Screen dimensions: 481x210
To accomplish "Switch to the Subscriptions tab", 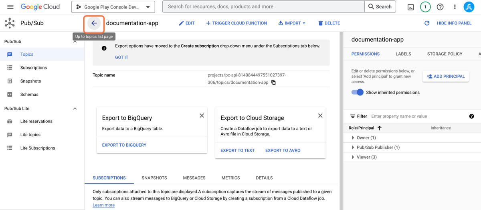I will 109,178.
